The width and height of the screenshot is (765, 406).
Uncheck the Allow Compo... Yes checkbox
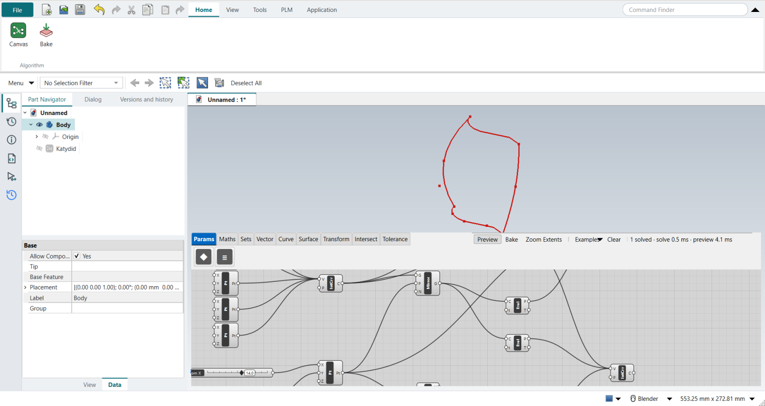click(77, 256)
